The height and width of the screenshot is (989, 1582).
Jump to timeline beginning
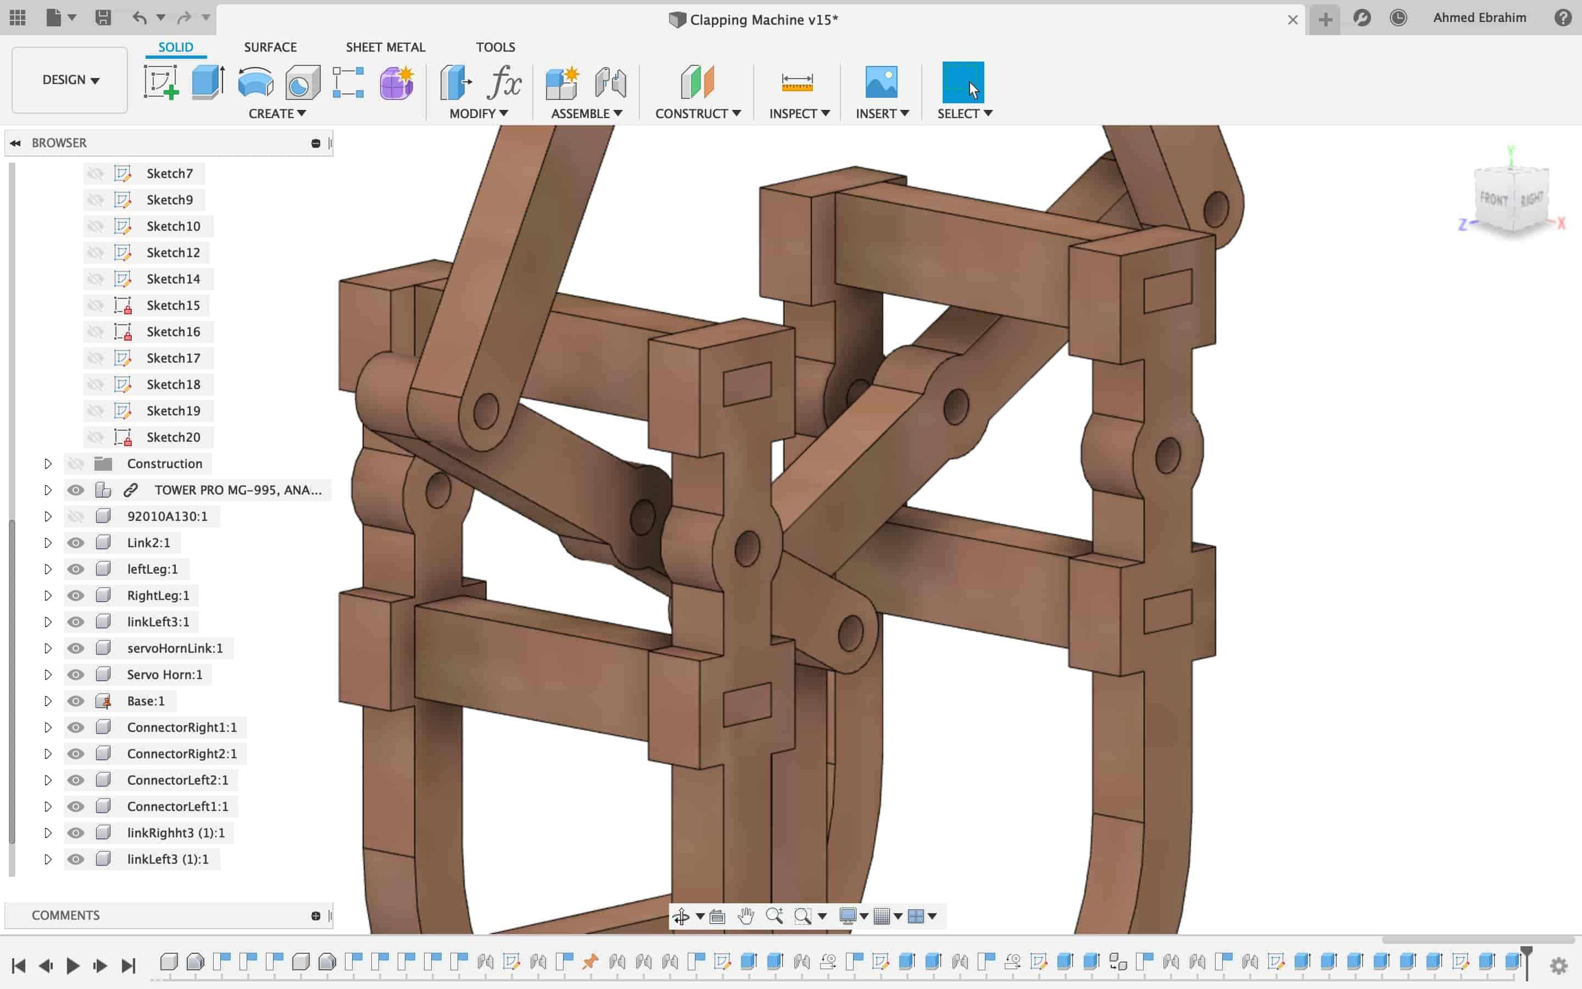[18, 965]
